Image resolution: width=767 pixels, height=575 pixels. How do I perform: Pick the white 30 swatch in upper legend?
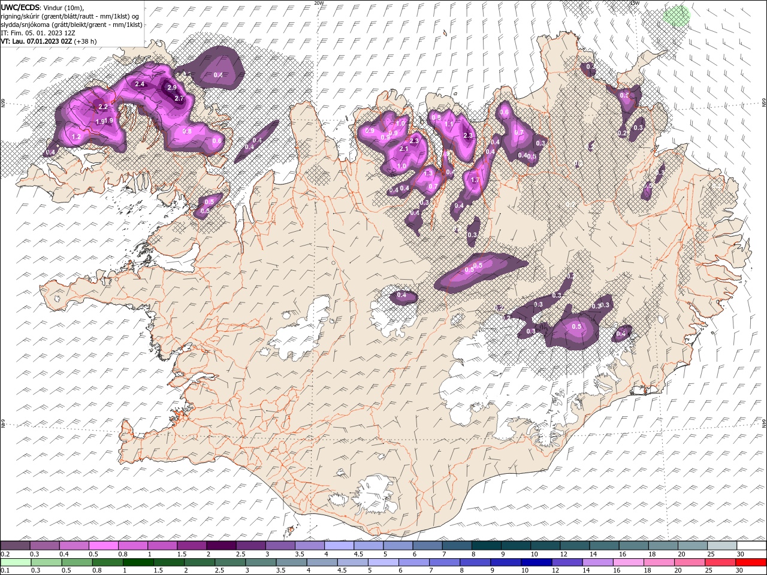(x=751, y=546)
